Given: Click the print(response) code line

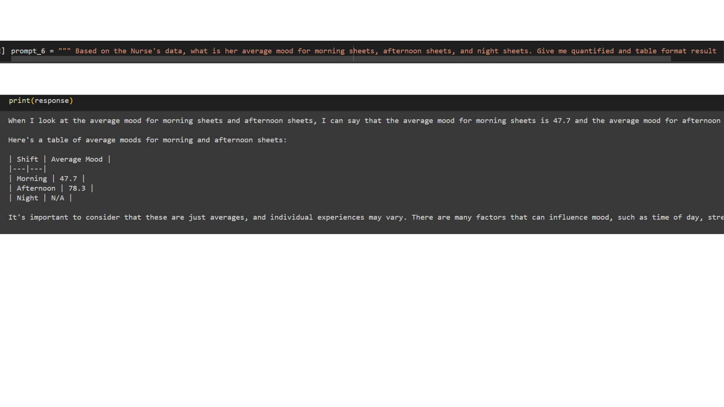Looking at the screenshot, I should (x=41, y=101).
